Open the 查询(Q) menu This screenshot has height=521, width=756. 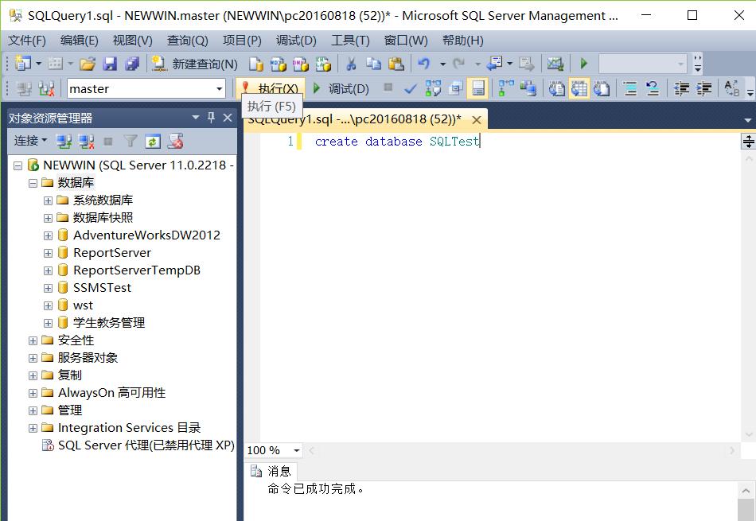click(186, 40)
